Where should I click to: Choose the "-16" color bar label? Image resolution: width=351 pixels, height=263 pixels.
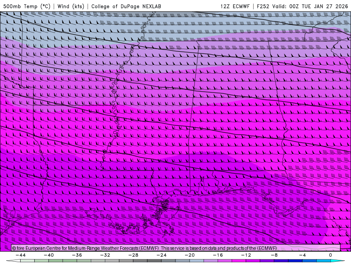coord(218,255)
